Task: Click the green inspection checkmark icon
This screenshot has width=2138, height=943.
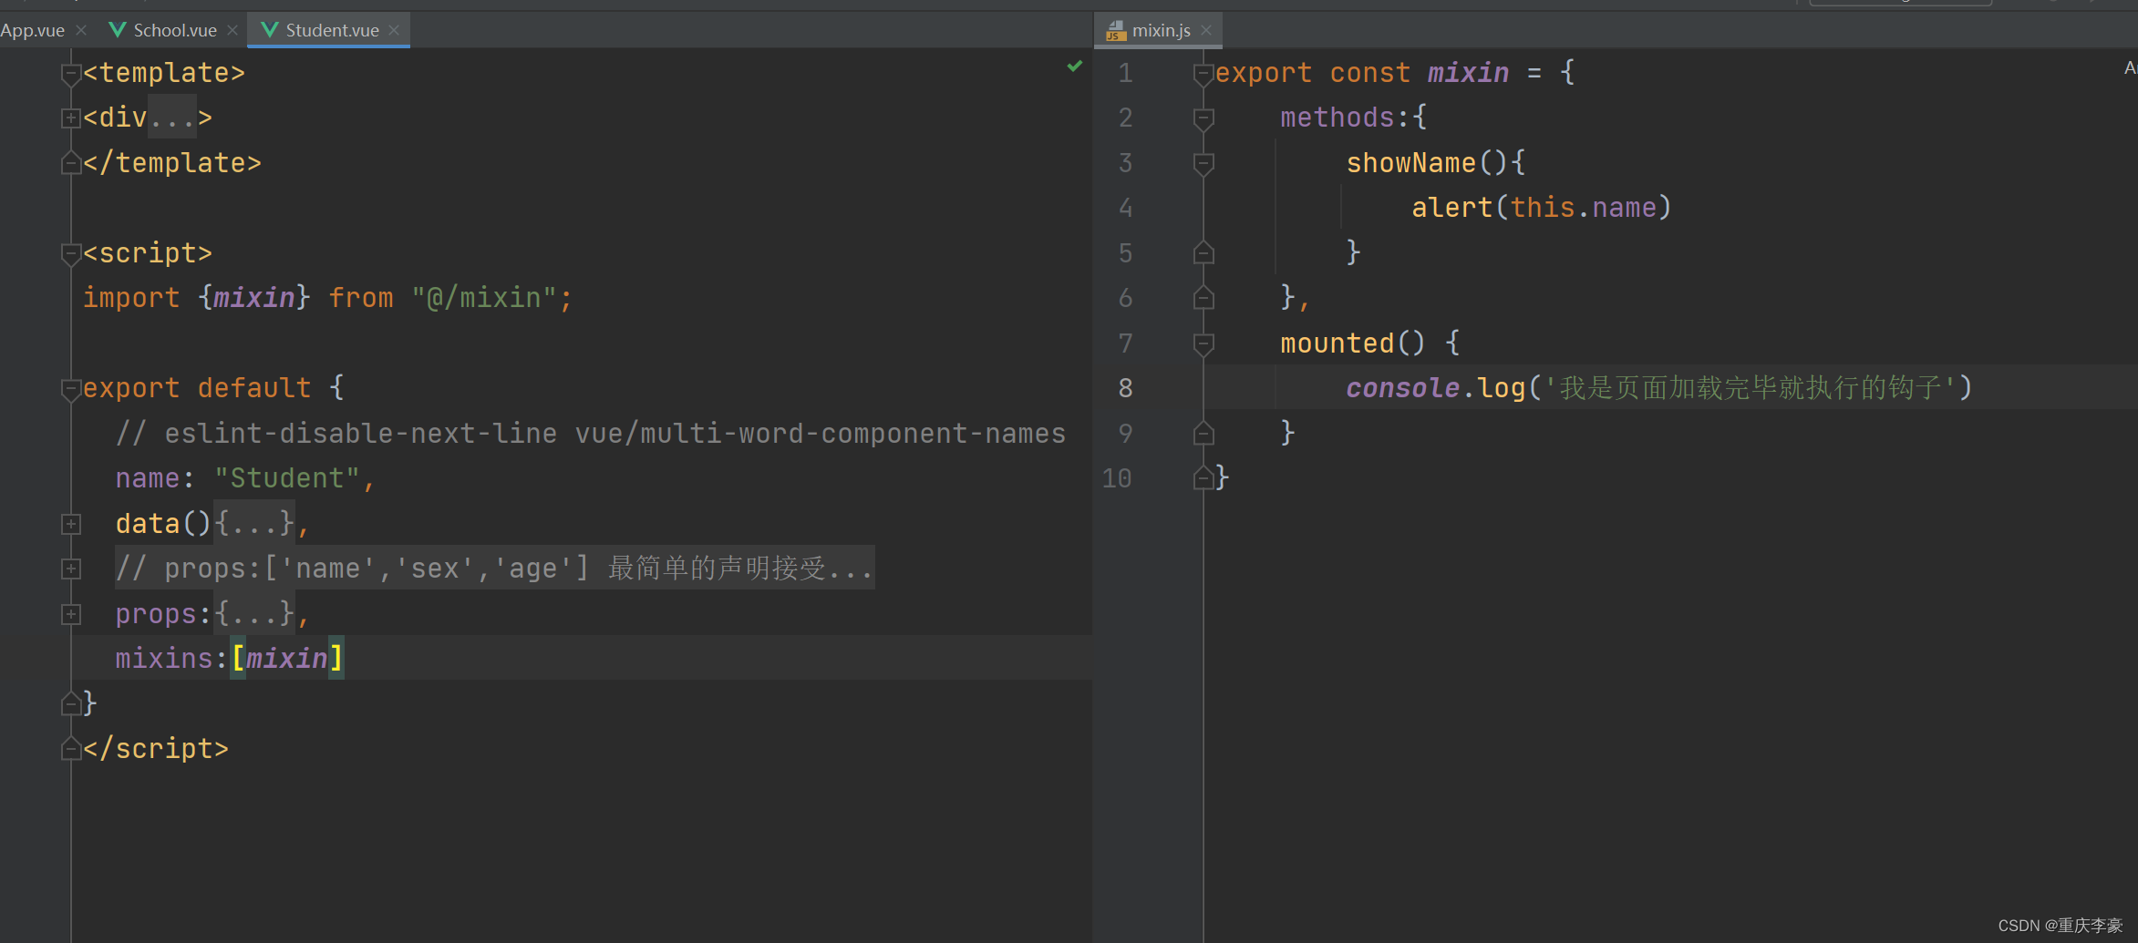Action: tap(1075, 66)
